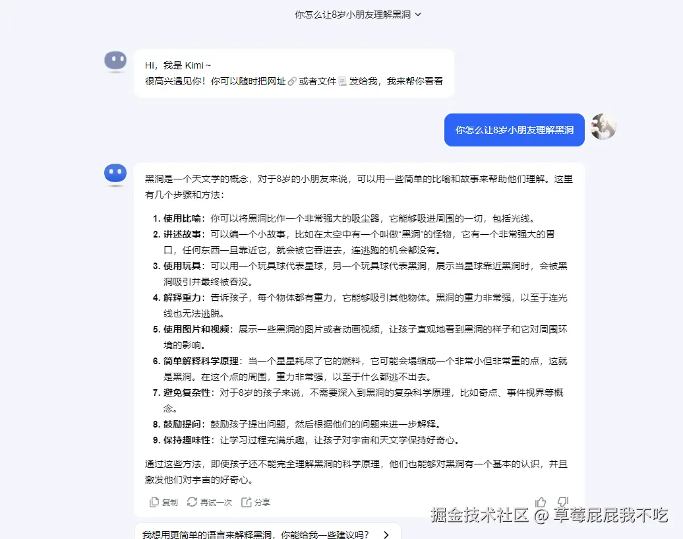This screenshot has height=539, width=683.
Task: Click the 分享 share label
Action: (262, 503)
